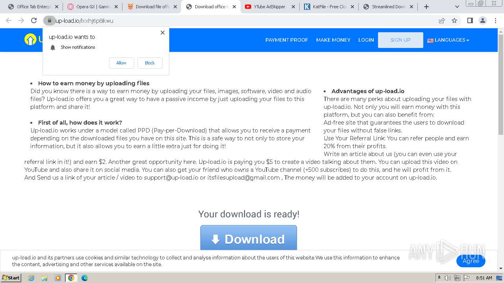Click the SIGN UP button
Screen dimensions: 504x283
tap(400, 40)
